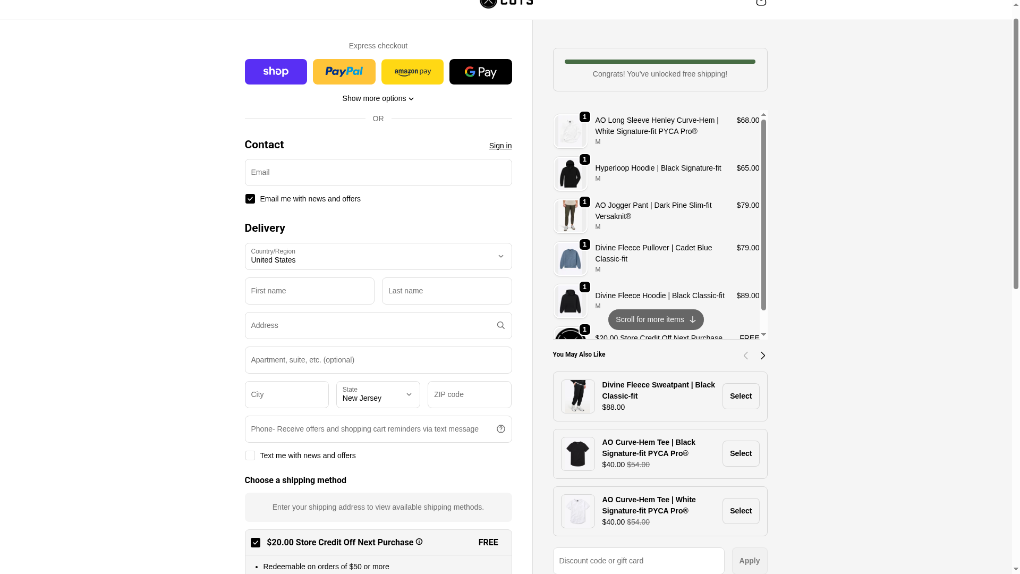
Task: Select the Divine Fleece Sweatpant add-on
Action: click(x=741, y=396)
